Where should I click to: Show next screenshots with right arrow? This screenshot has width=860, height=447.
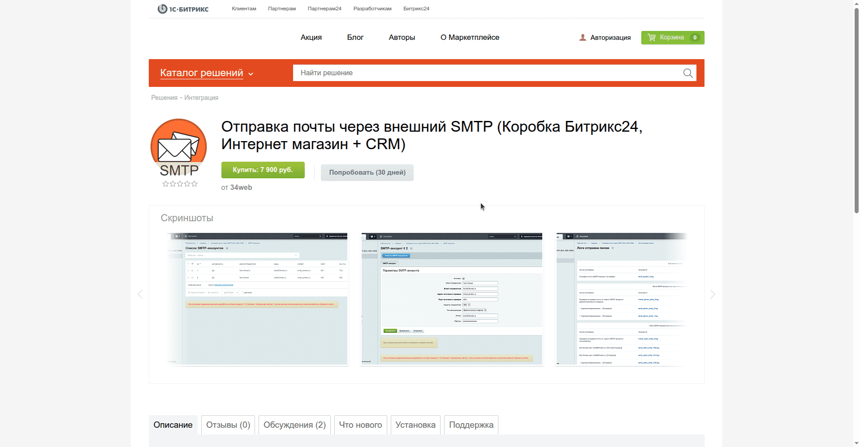(x=713, y=294)
